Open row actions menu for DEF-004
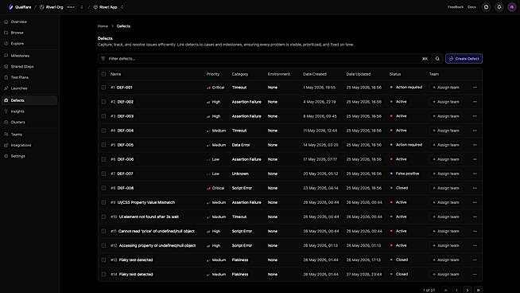Image resolution: width=520 pixels, height=293 pixels. click(475, 131)
